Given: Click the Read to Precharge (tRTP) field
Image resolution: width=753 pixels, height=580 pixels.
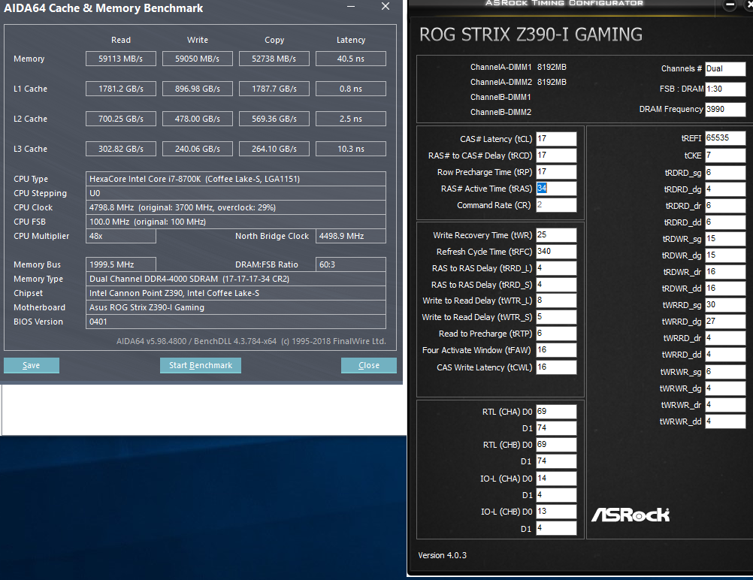Looking at the screenshot, I should [x=556, y=334].
